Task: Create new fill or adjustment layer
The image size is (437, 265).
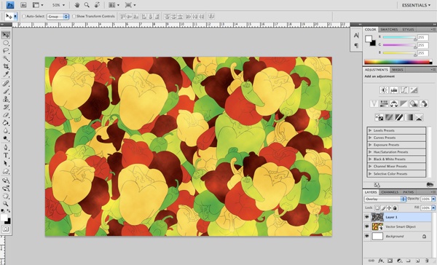Action: click(x=399, y=261)
